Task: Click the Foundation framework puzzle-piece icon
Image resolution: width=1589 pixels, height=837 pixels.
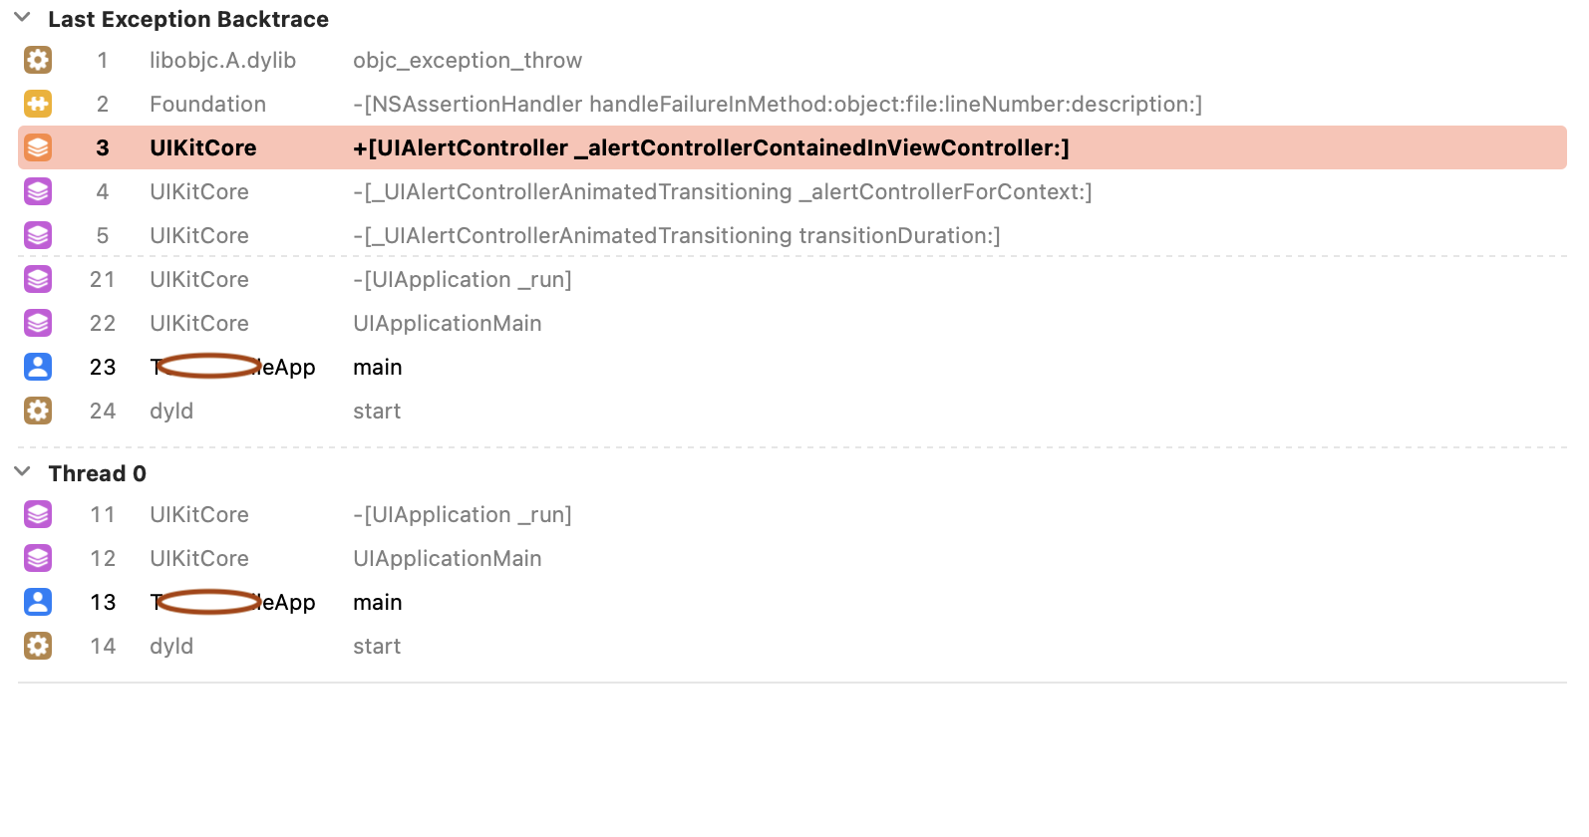Action: tap(38, 104)
